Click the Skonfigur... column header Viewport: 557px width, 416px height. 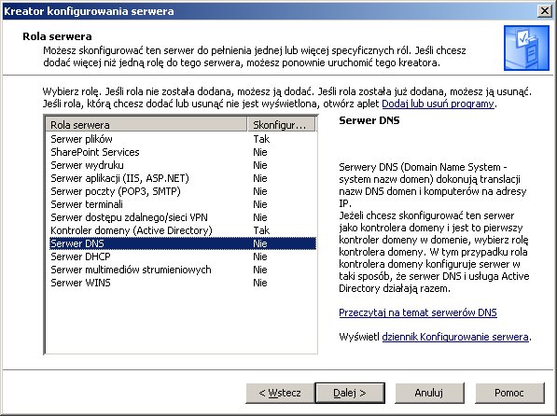281,125
